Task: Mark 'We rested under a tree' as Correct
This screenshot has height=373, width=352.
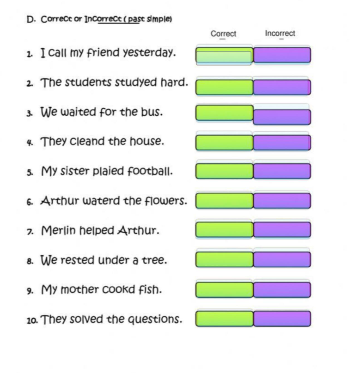Action: click(224, 260)
